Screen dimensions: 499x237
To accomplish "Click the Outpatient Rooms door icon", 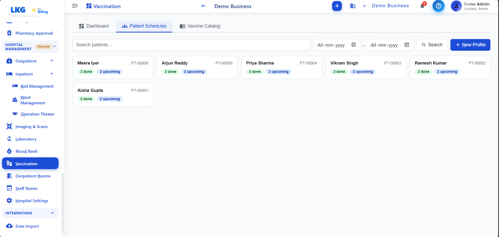I will (x=9, y=176).
